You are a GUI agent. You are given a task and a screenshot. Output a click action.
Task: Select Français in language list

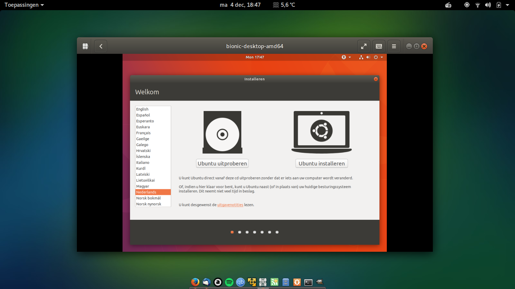pyautogui.click(x=153, y=133)
